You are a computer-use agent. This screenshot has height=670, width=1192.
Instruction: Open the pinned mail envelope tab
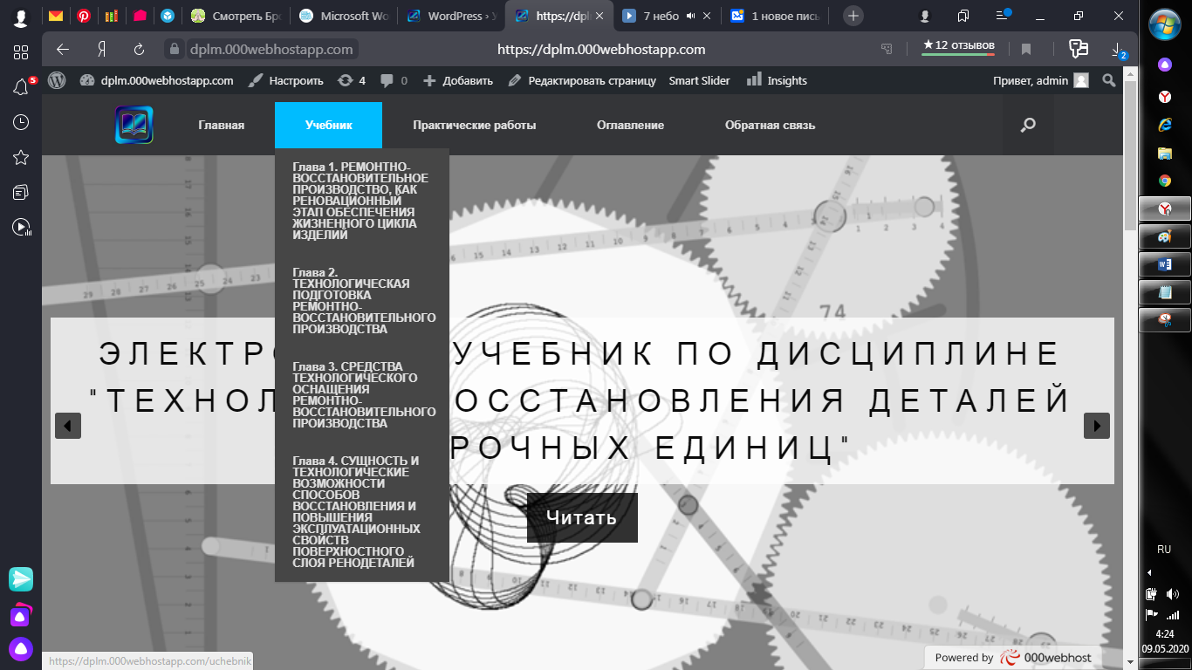[x=56, y=16]
